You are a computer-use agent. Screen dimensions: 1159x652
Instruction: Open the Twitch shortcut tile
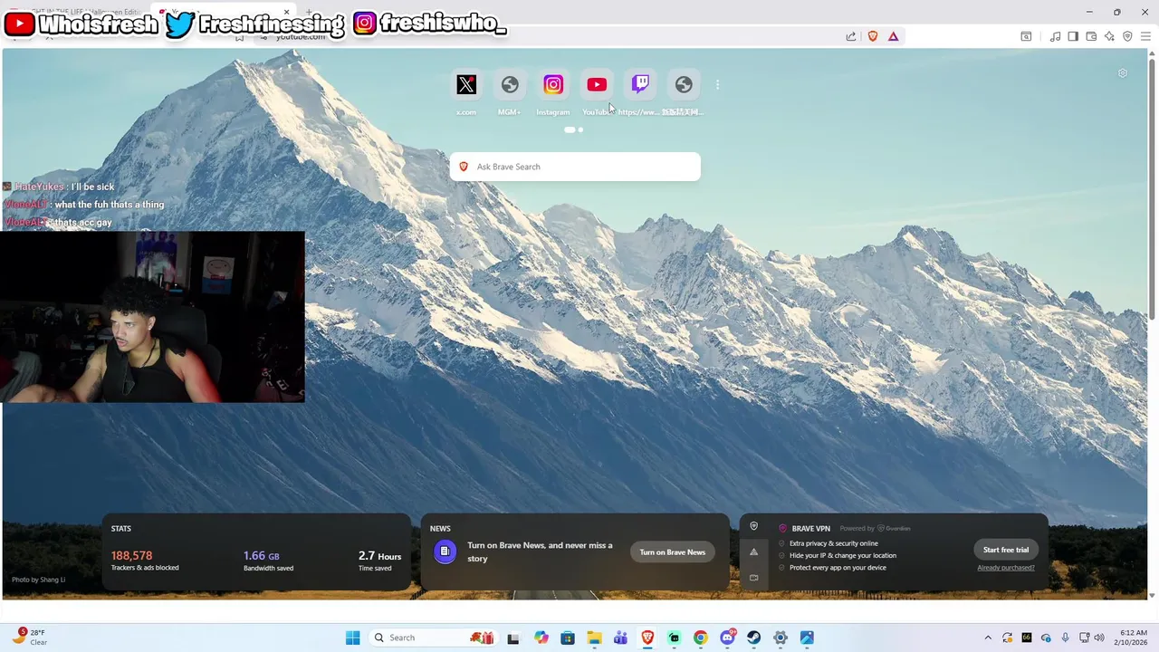[x=640, y=85]
